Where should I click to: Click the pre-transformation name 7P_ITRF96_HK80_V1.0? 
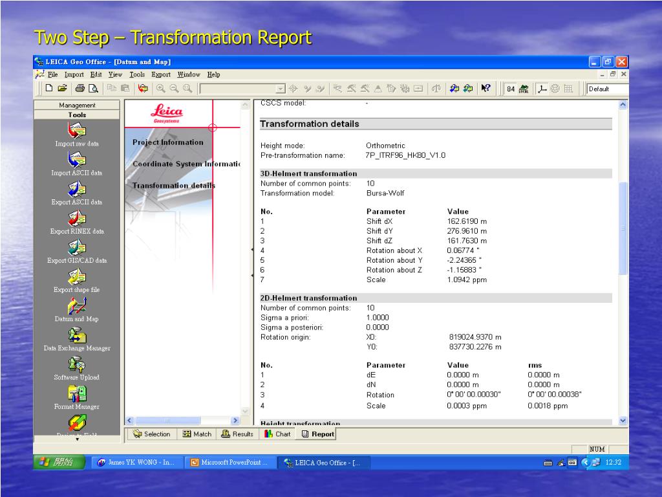[x=405, y=155]
